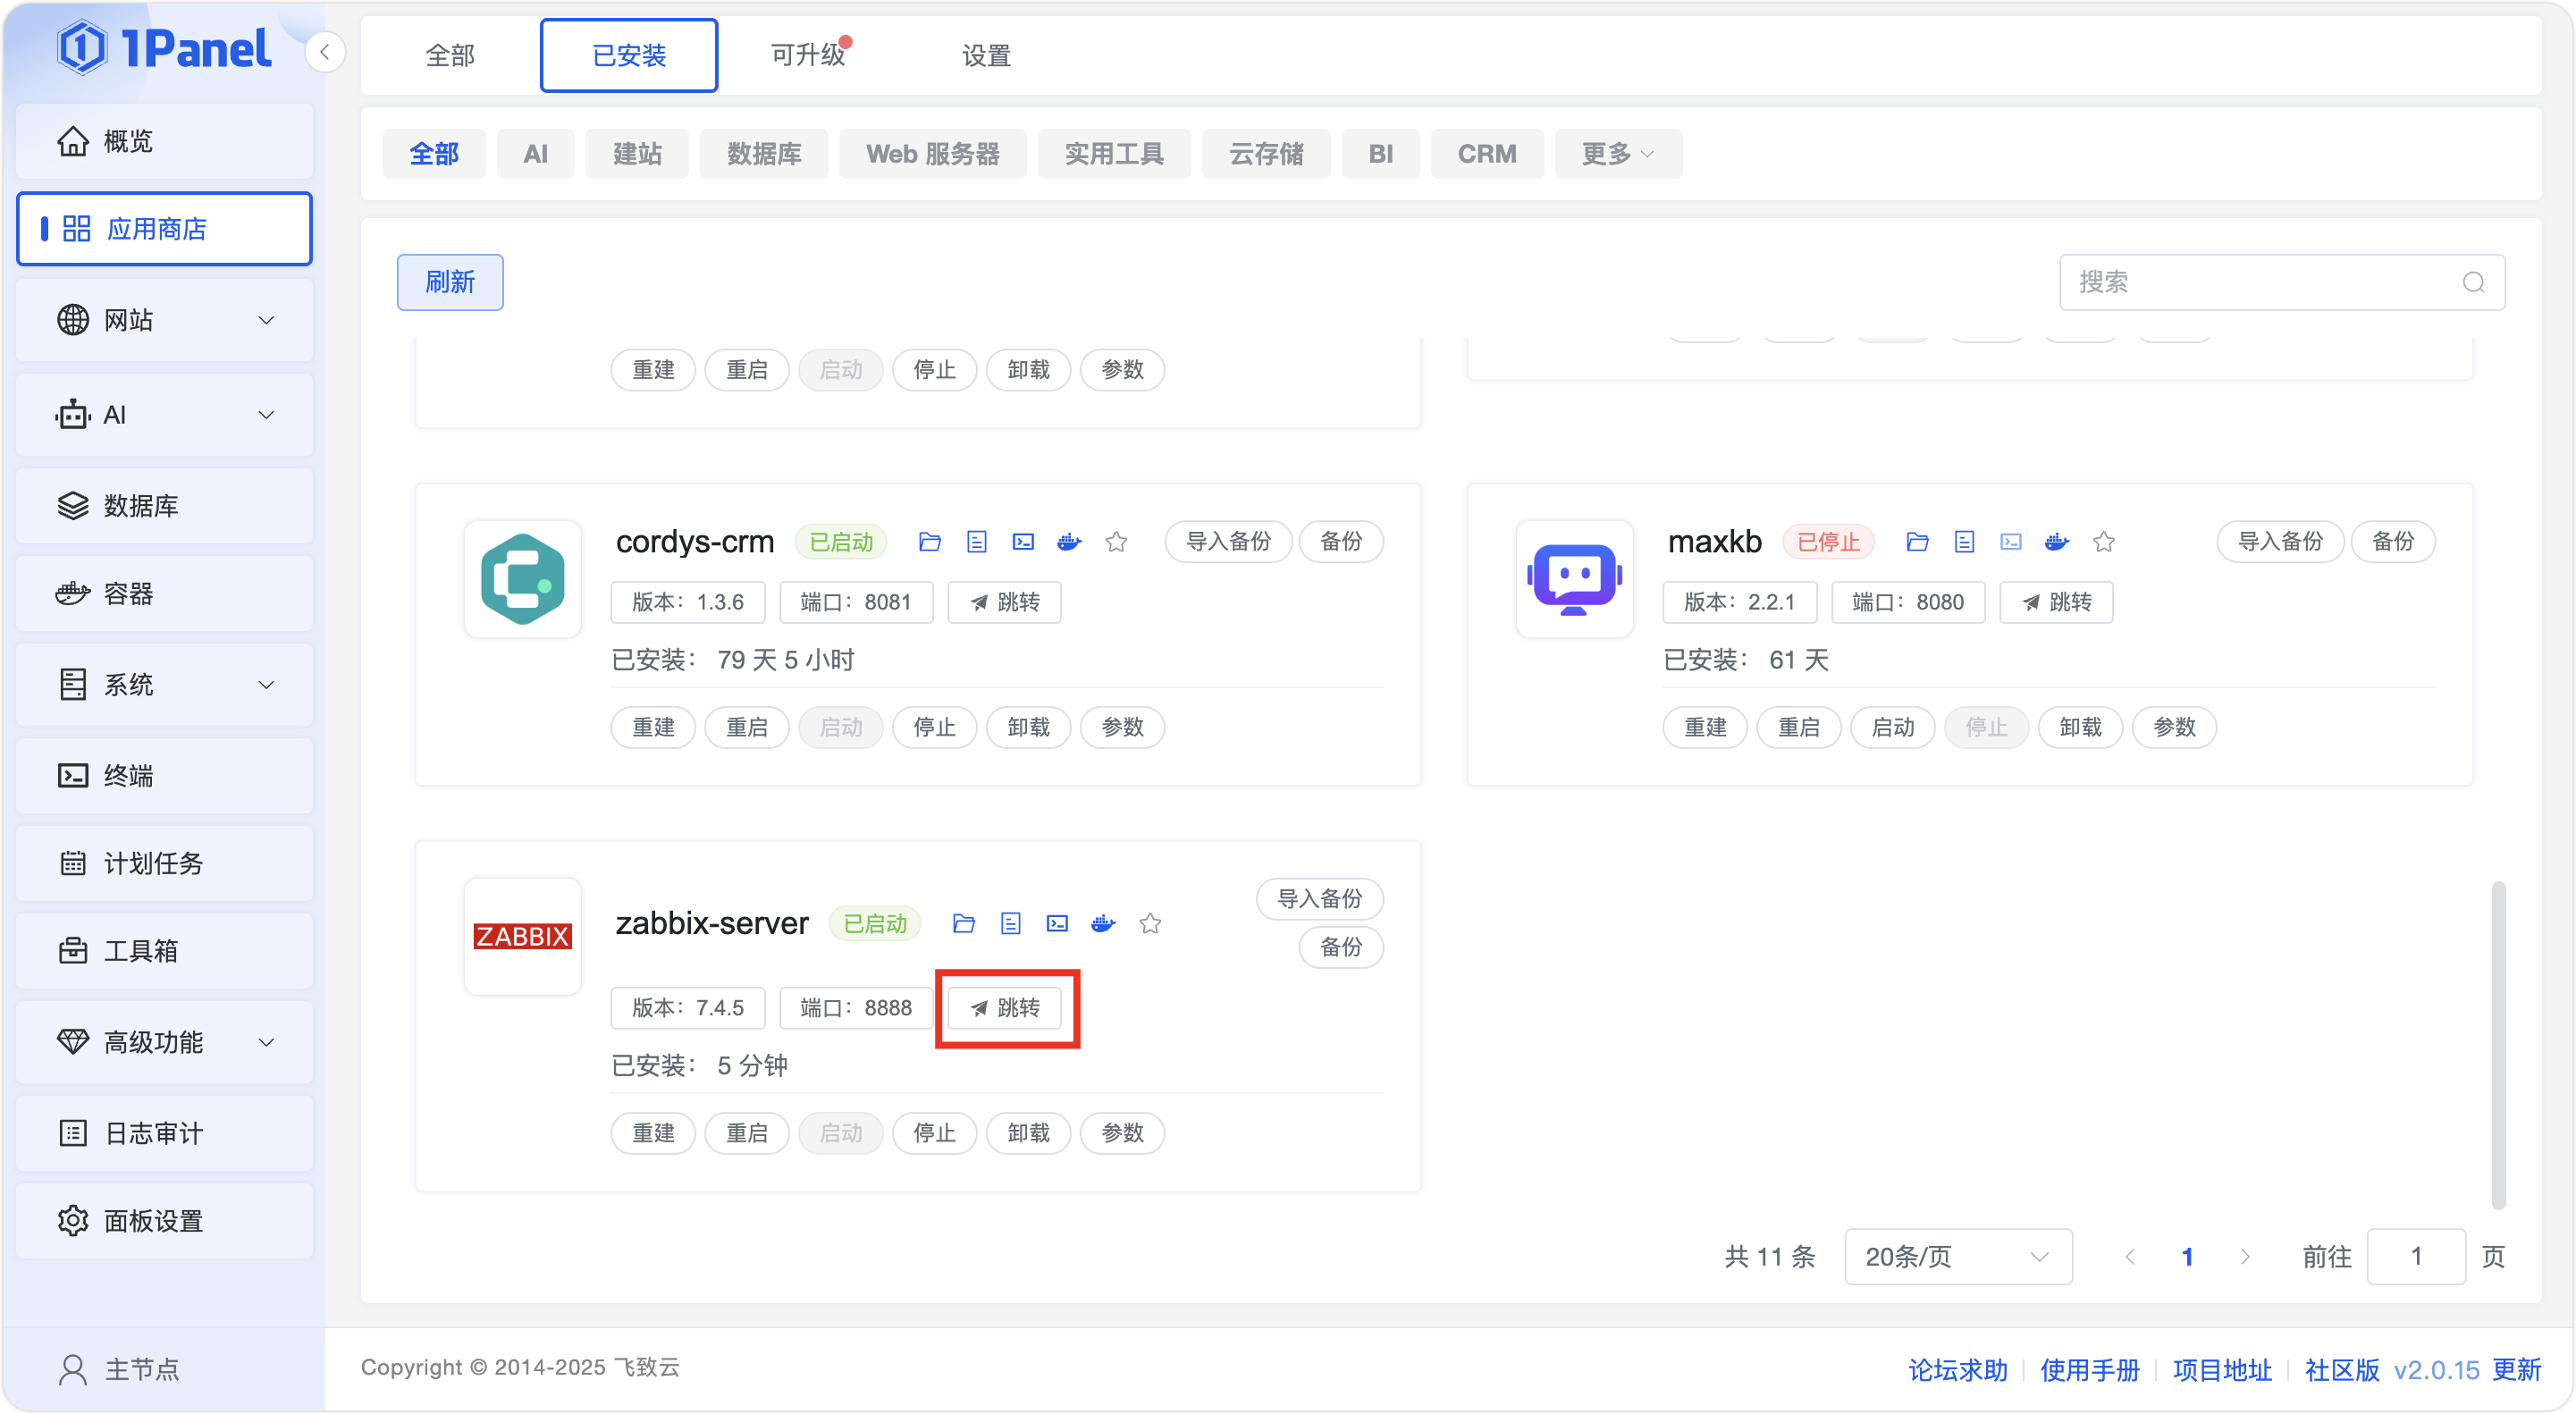Click 跳转 for zabbix-server
Image resolution: width=2576 pixels, height=1414 pixels.
click(x=1005, y=1007)
